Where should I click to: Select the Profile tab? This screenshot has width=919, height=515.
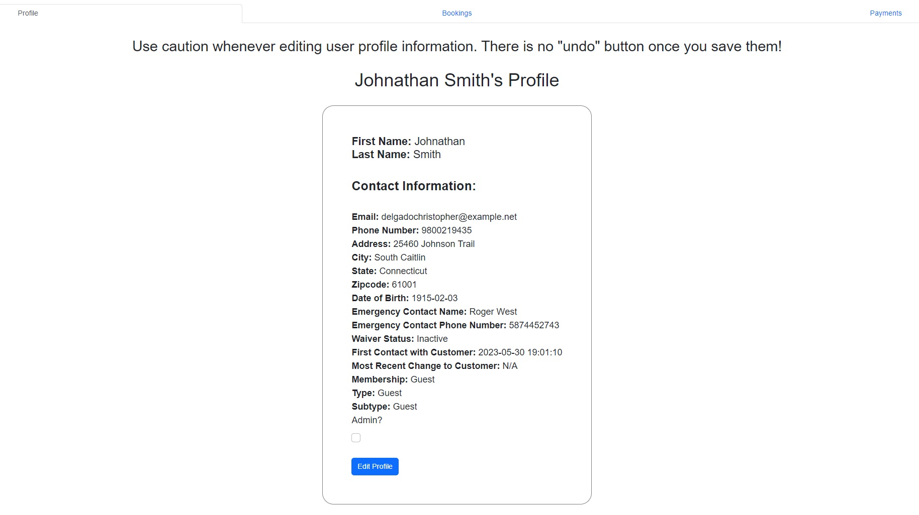[28, 13]
